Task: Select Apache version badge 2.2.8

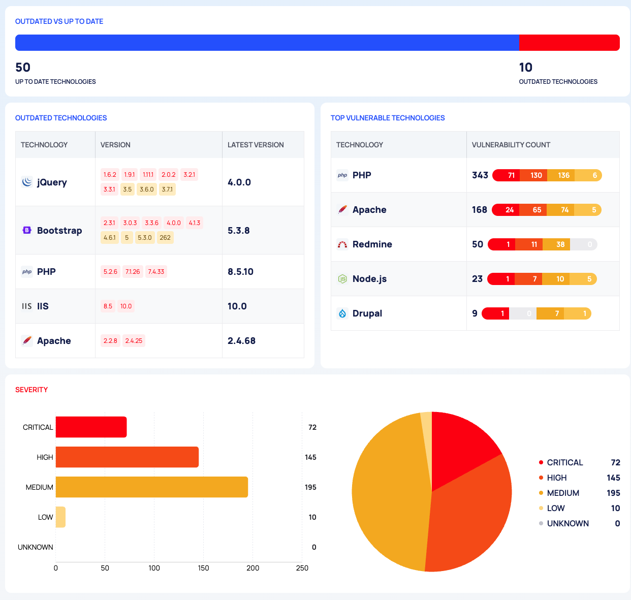Action: (x=110, y=341)
